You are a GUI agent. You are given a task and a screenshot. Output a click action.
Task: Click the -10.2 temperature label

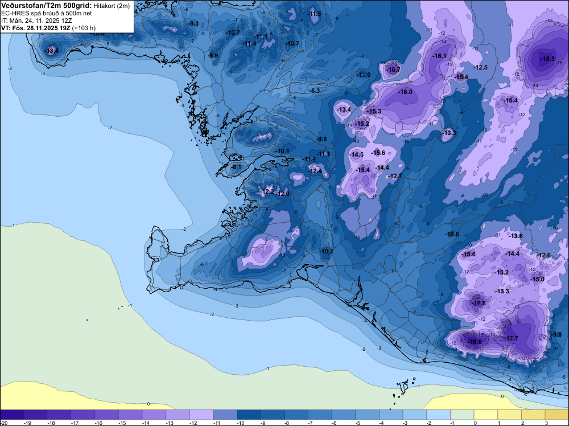coord(326,251)
